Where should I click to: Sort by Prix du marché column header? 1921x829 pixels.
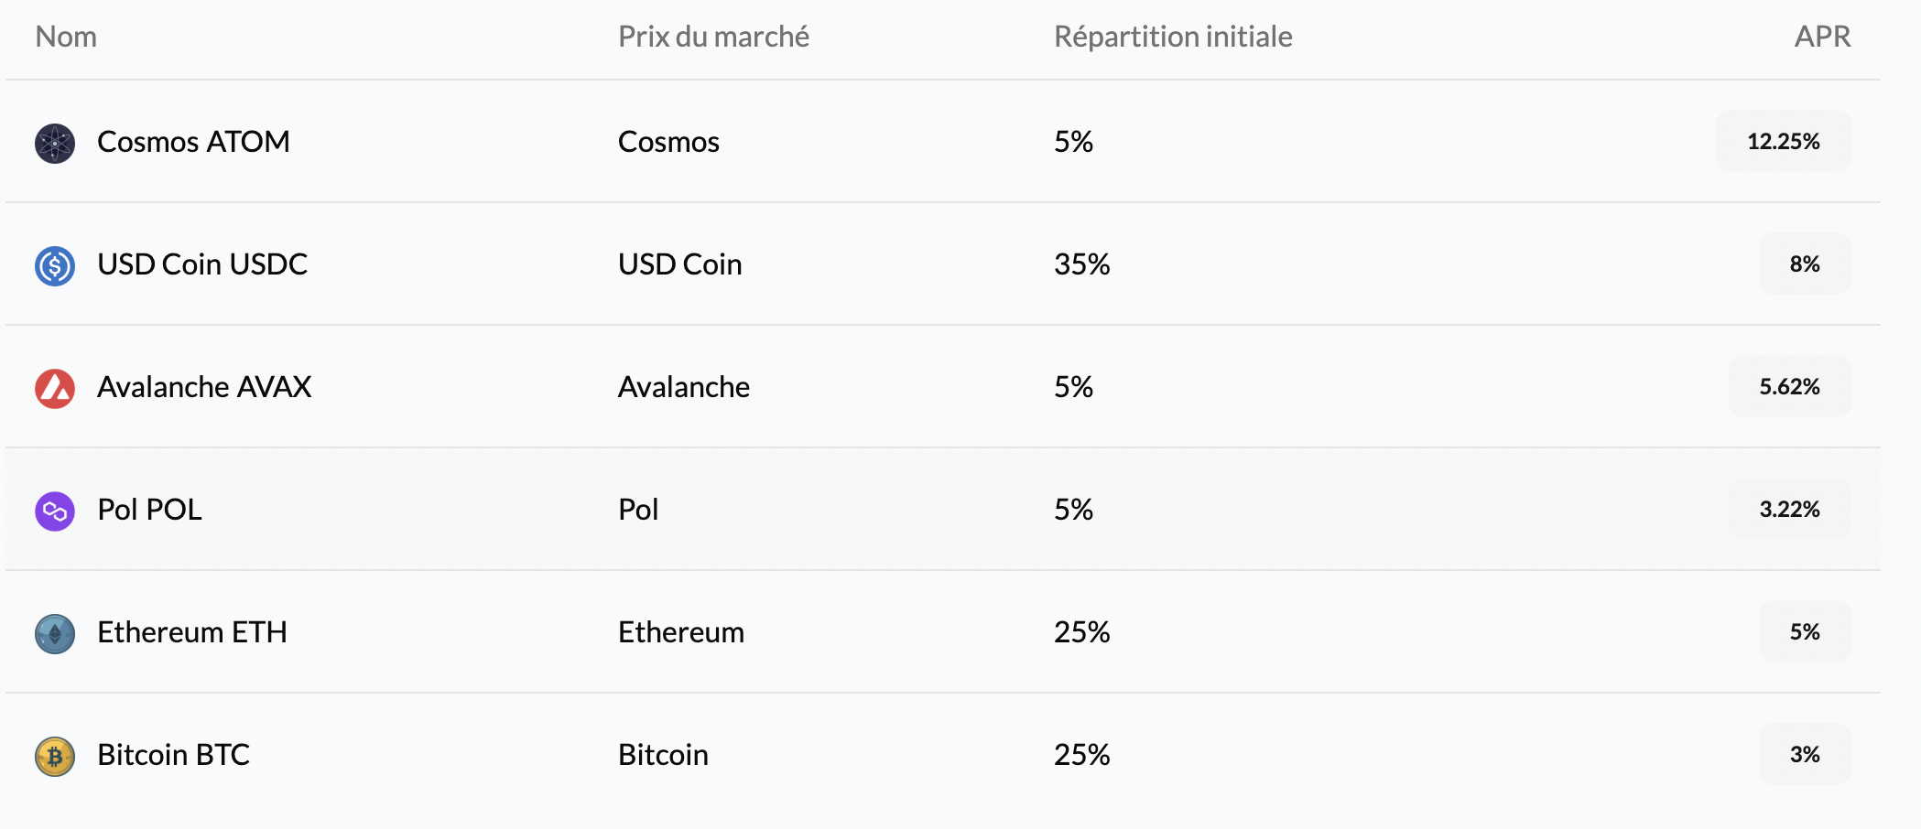(713, 37)
